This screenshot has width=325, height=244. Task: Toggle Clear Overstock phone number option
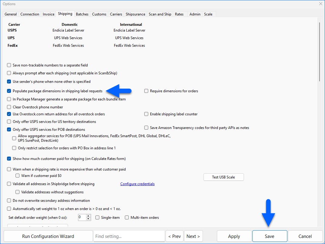pyautogui.click(x=9, y=107)
